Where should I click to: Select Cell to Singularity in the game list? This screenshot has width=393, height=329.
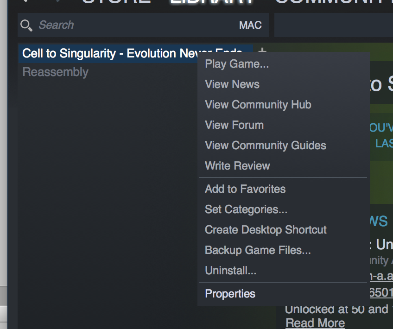tap(107, 53)
